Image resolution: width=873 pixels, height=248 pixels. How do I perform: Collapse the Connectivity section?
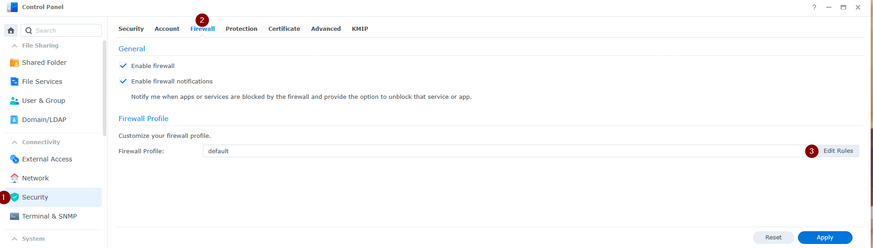point(15,142)
